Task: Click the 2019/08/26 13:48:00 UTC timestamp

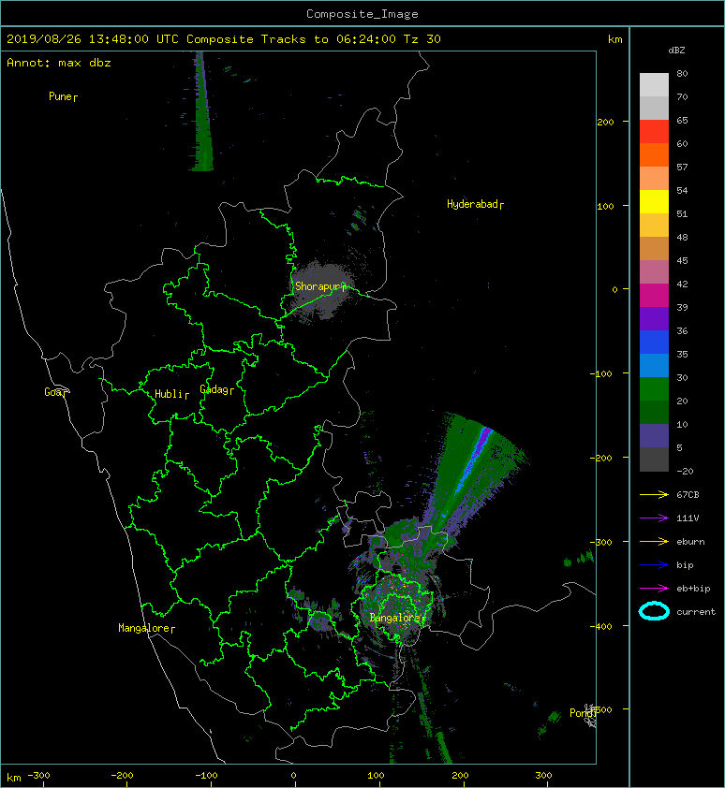Action: [93, 39]
